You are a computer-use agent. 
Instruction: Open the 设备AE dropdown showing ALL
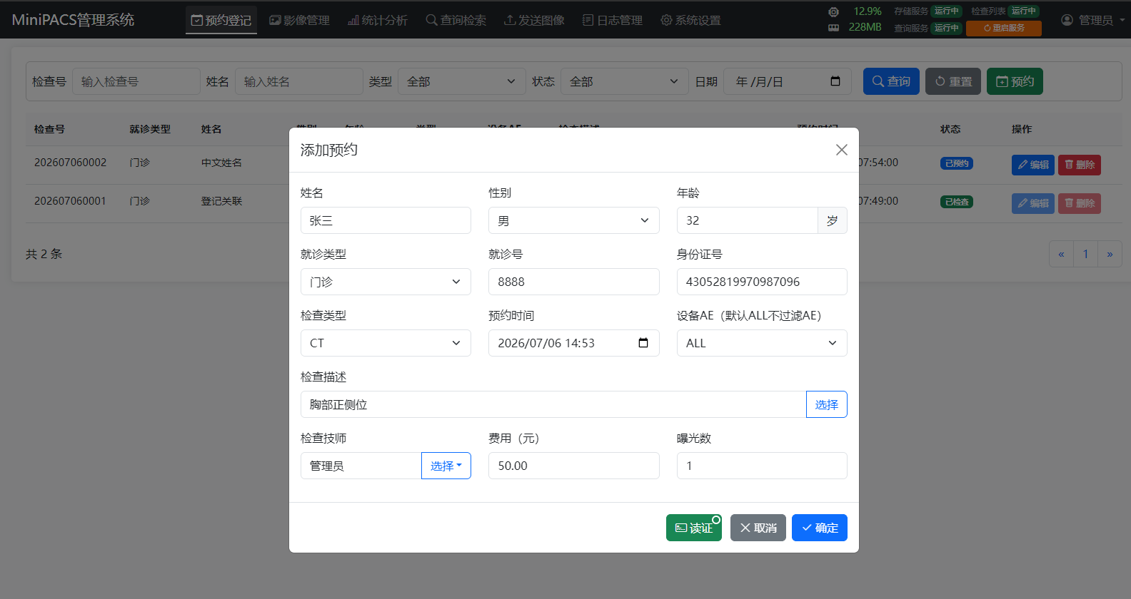tap(762, 343)
